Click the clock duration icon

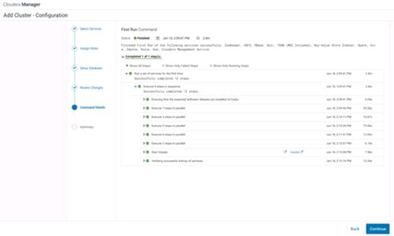tap(198, 38)
